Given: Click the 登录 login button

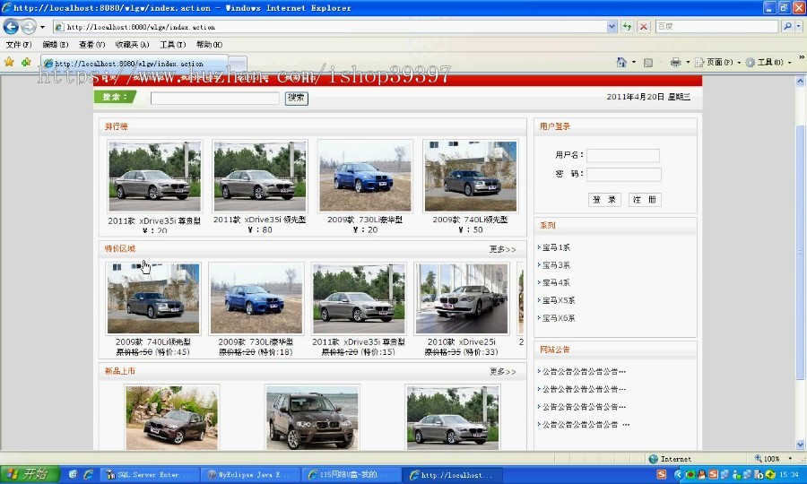Looking at the screenshot, I should 604,200.
